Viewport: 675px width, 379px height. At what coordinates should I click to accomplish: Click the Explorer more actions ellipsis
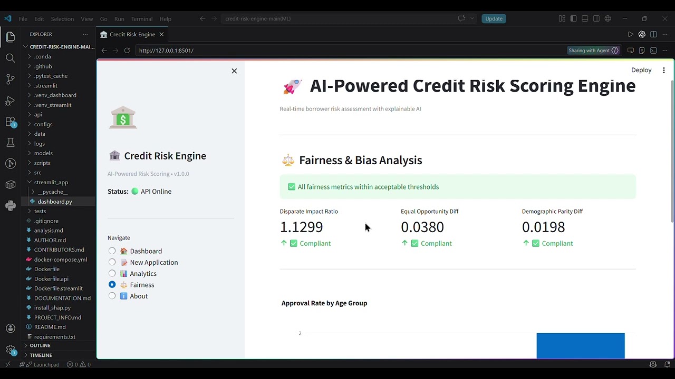click(x=85, y=34)
